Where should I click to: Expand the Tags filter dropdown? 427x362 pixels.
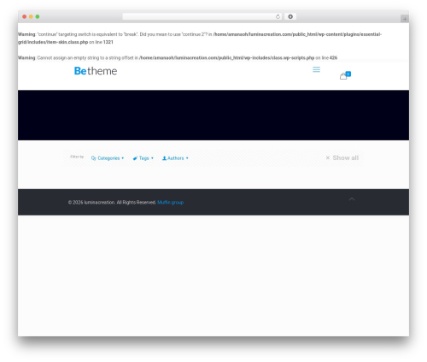coord(143,158)
